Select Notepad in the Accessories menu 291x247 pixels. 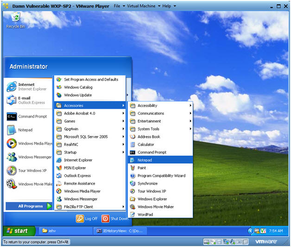(x=160, y=160)
